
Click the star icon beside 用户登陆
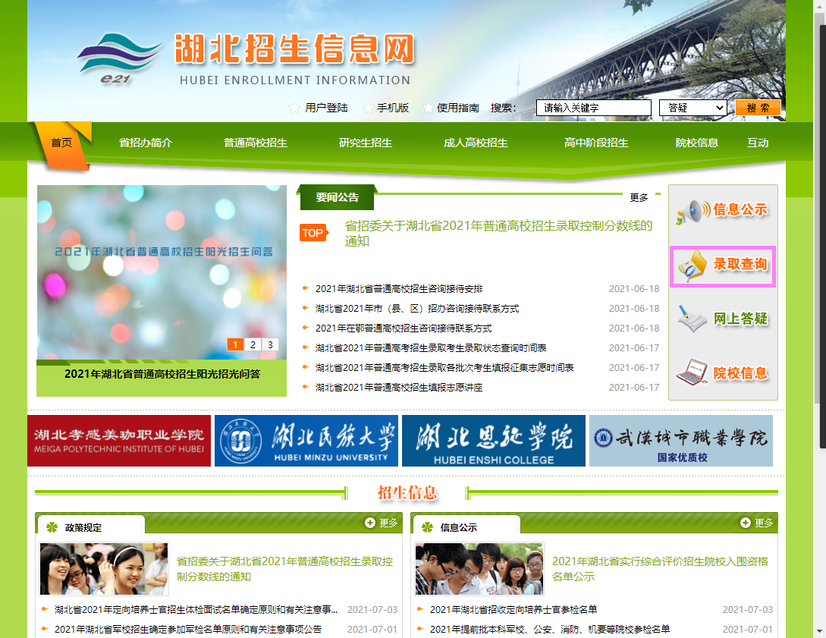tap(294, 108)
